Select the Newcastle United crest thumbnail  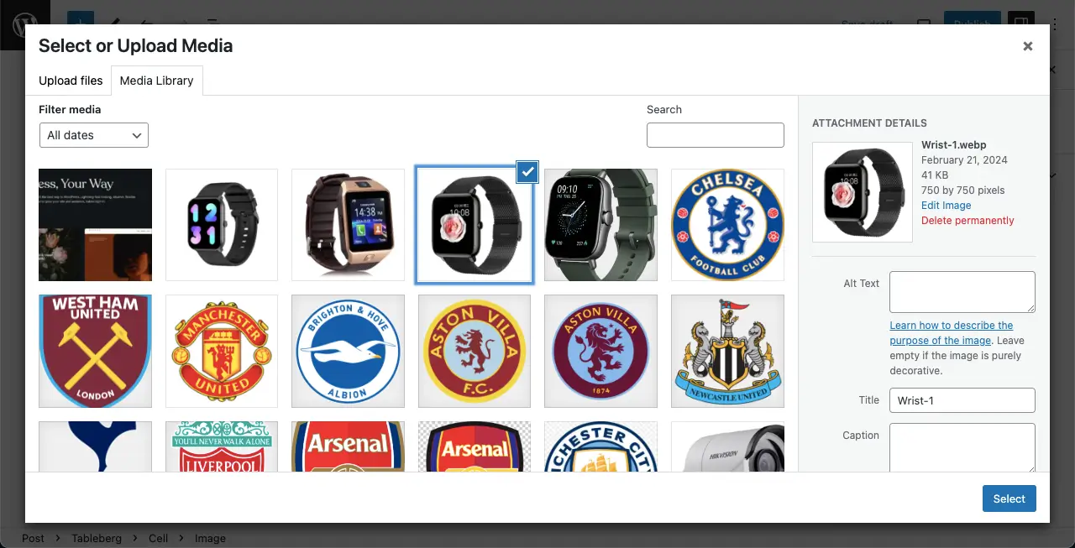click(727, 351)
